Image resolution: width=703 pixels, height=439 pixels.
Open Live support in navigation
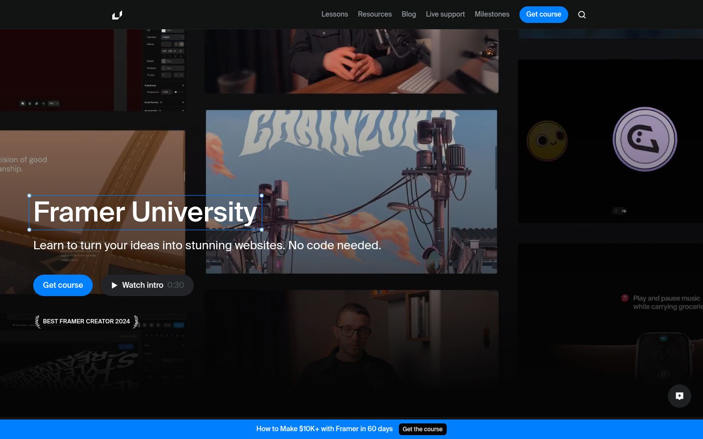pos(445,14)
